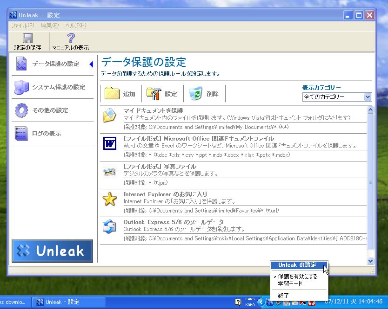Screen dimensions: 388x309
Task: Click the KANA indicator in the taskbar
Action: coord(250,304)
